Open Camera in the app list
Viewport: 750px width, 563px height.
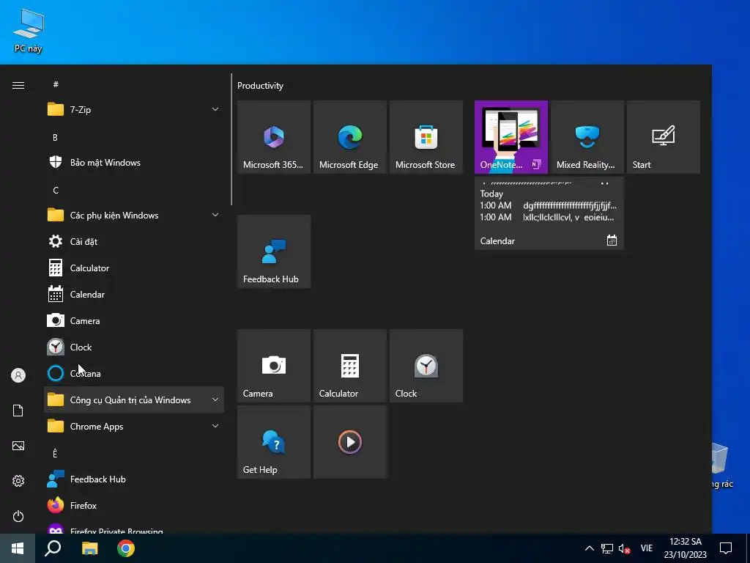[x=134, y=321]
